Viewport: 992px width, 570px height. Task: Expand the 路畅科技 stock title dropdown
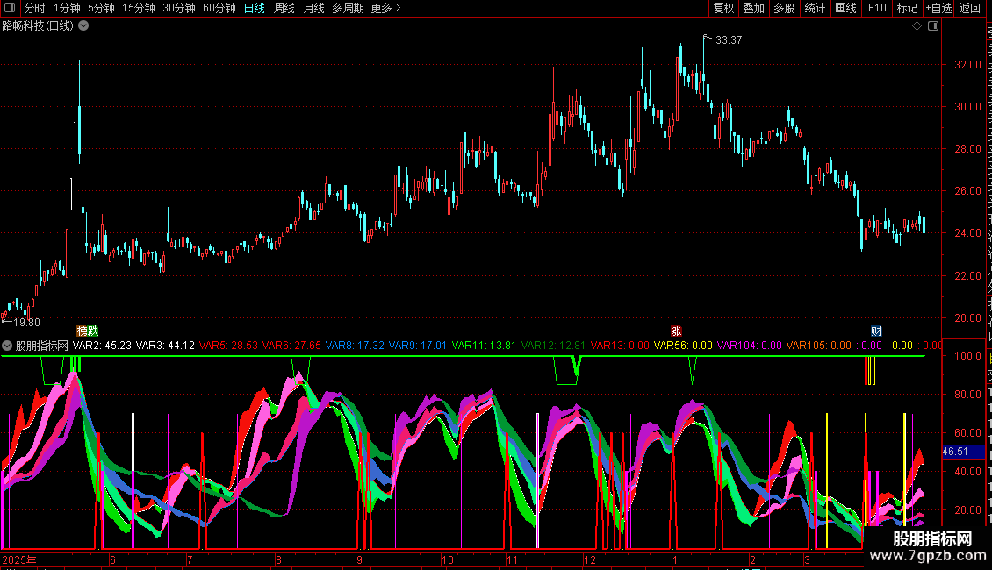83,25
